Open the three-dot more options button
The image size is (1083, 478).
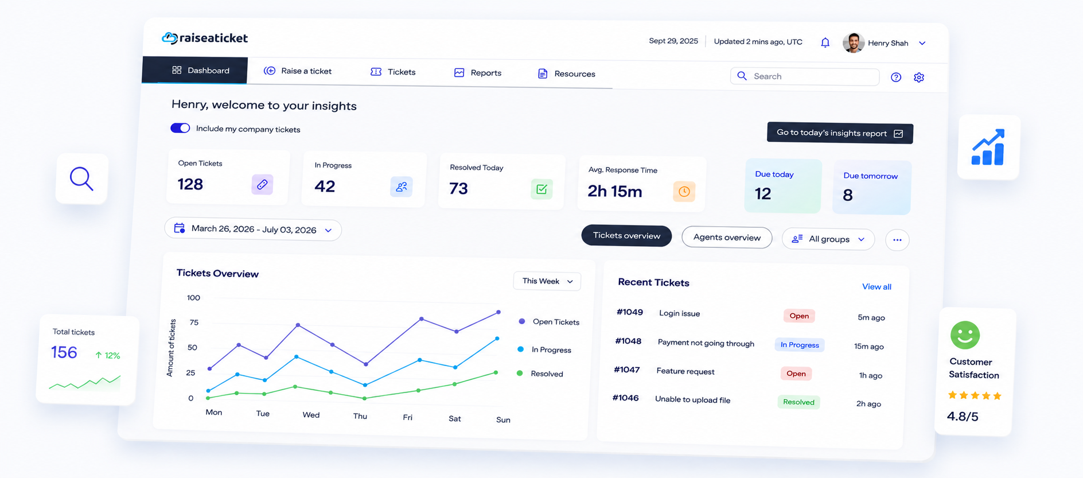coord(897,240)
